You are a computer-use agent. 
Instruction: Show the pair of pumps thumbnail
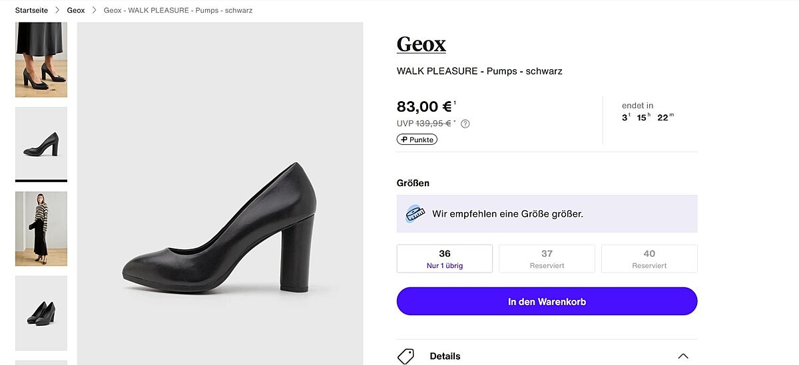(41, 312)
